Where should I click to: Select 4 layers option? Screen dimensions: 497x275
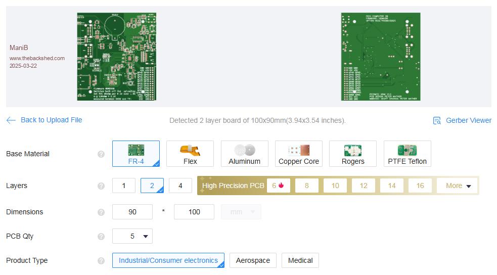pyautogui.click(x=180, y=186)
